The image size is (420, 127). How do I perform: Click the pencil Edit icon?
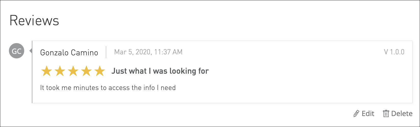357,113
